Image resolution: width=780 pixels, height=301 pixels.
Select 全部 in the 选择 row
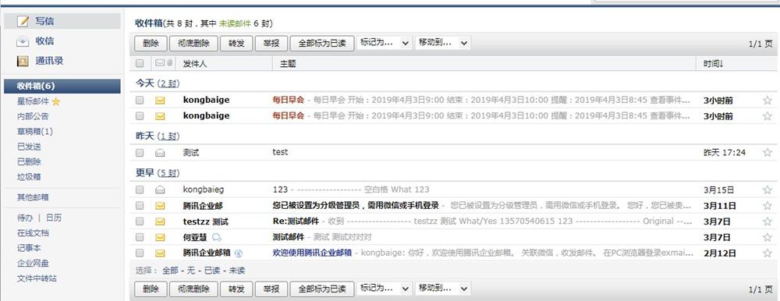[170, 271]
